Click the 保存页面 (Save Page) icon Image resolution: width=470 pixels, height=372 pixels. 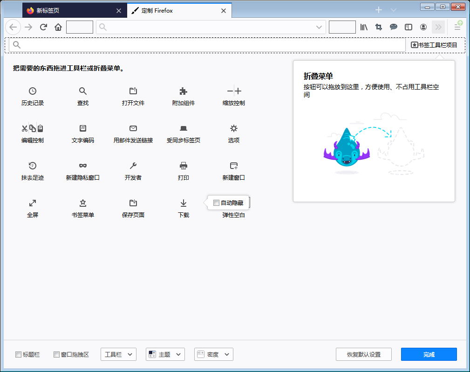tap(133, 203)
